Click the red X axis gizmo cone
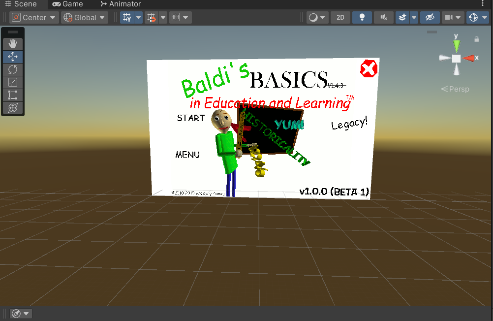This screenshot has width=493, height=321. [468, 58]
